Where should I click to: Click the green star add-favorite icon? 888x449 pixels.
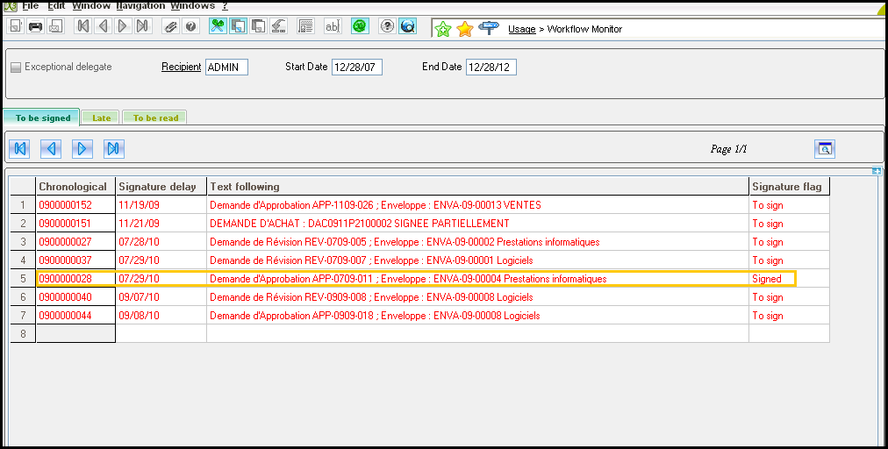pos(443,29)
